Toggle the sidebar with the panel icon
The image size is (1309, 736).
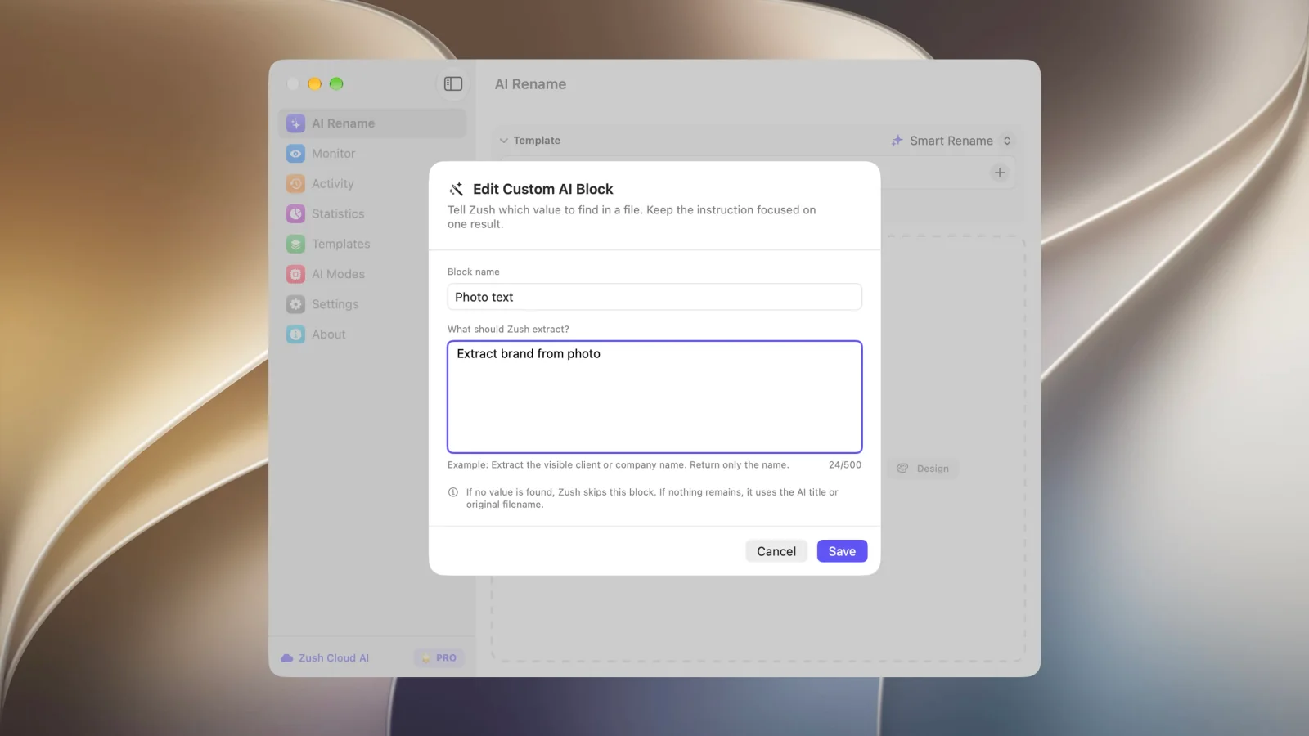[453, 83]
